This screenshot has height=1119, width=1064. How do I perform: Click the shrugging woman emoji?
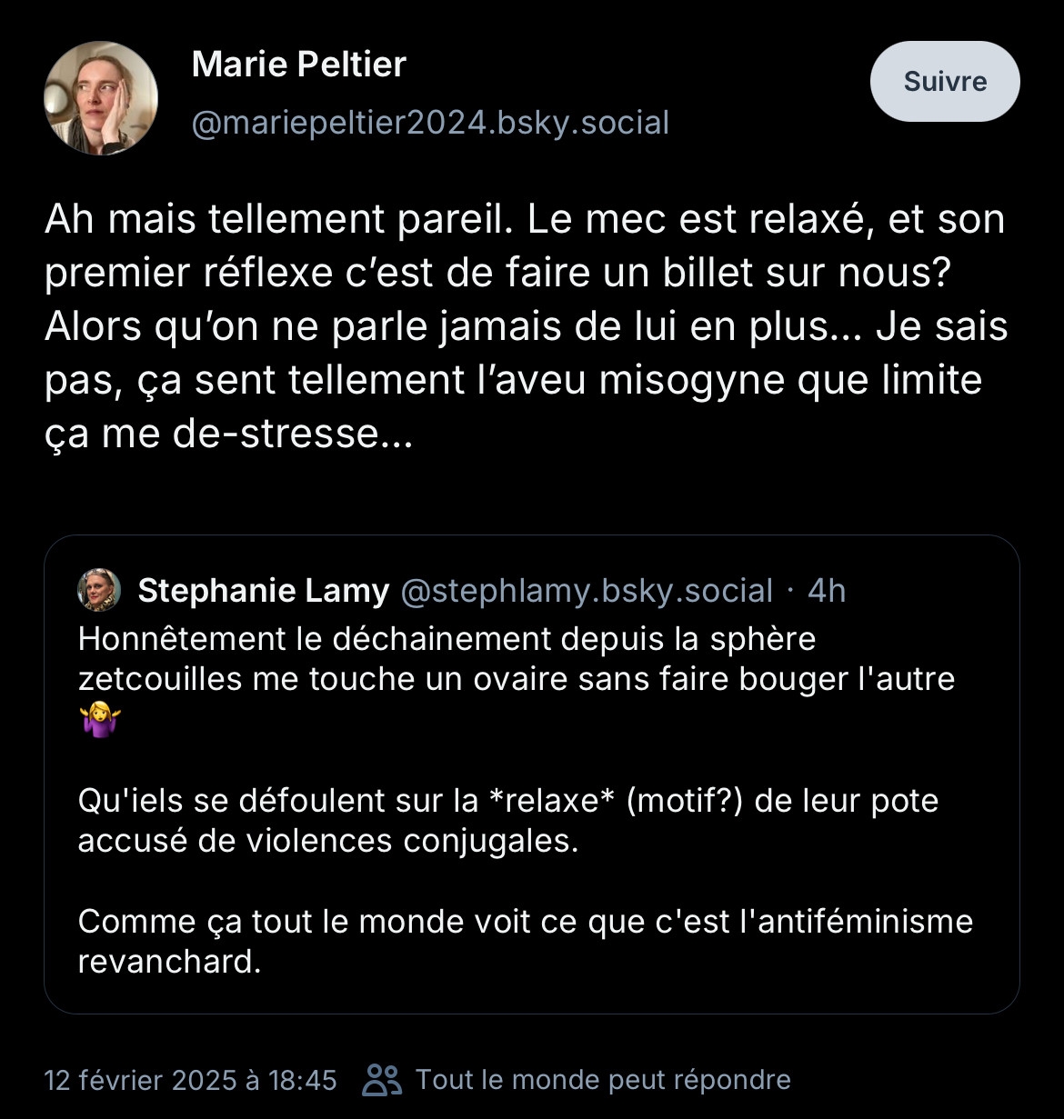point(100,723)
